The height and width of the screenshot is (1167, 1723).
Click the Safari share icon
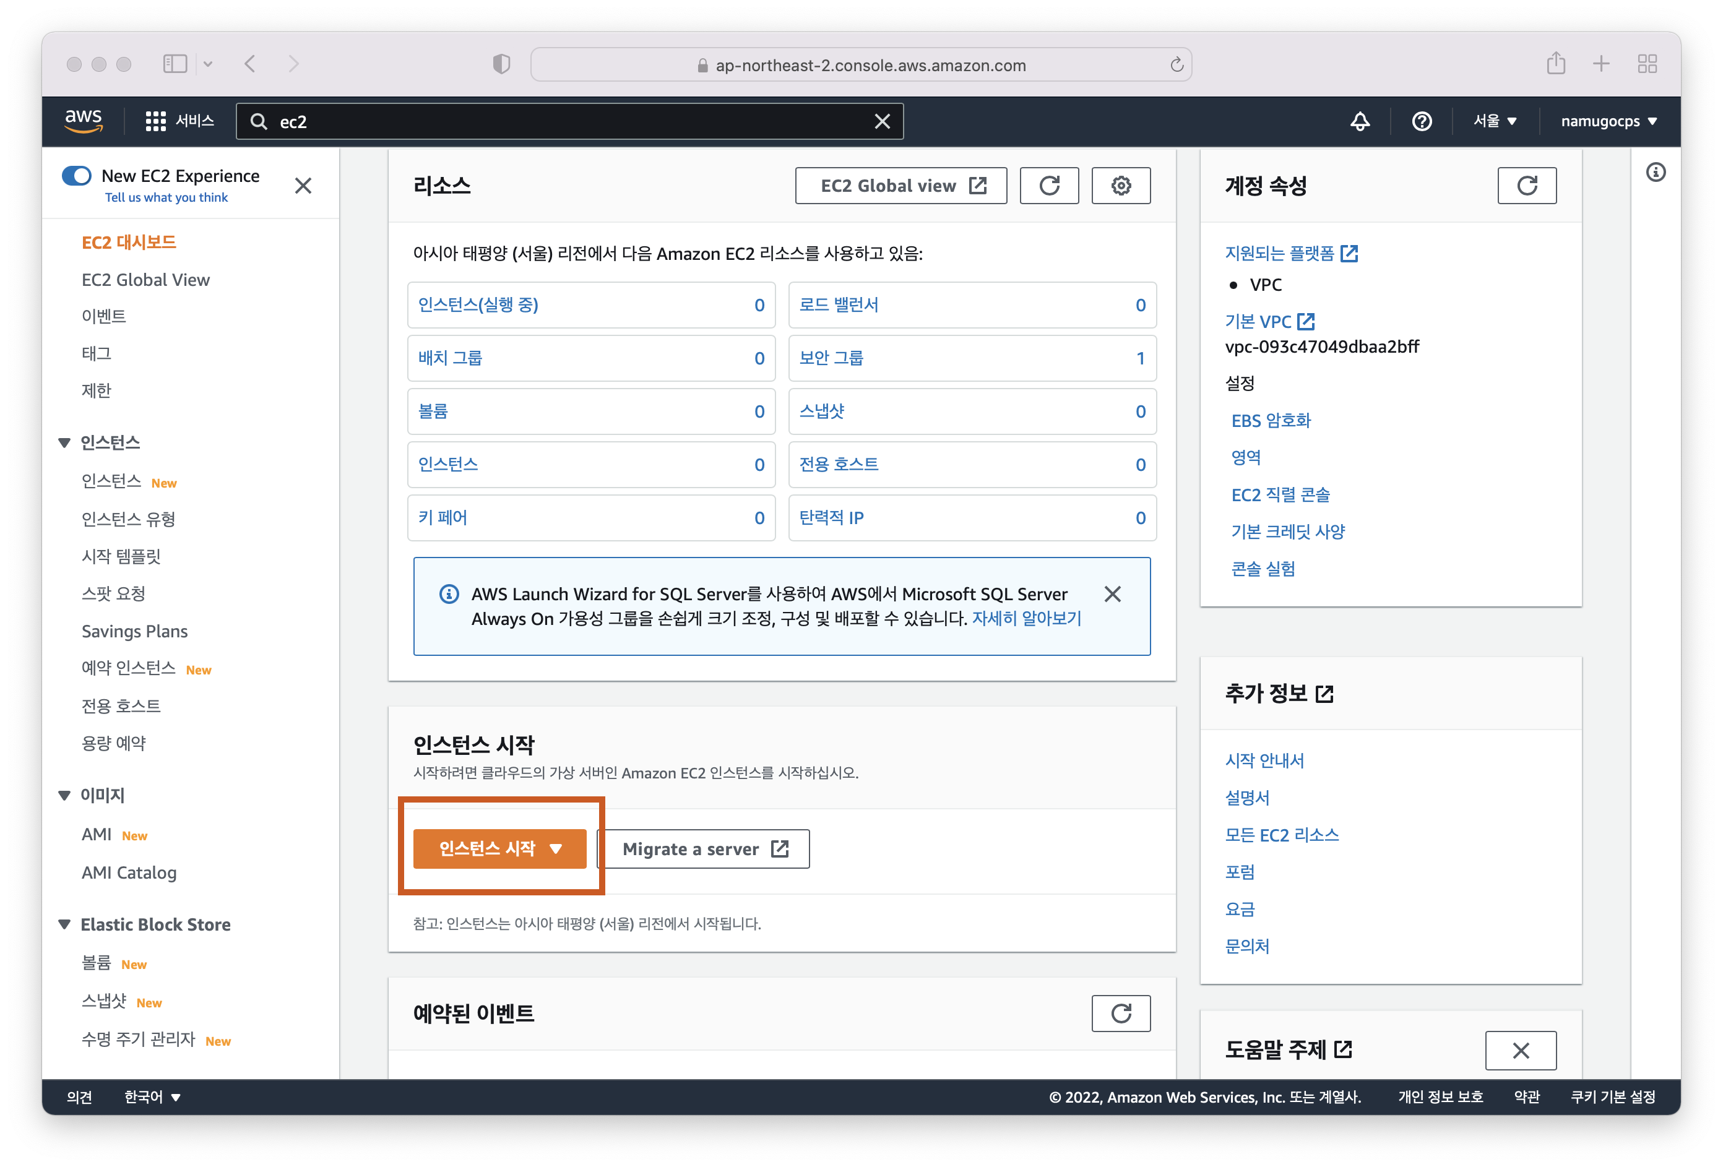click(1555, 63)
